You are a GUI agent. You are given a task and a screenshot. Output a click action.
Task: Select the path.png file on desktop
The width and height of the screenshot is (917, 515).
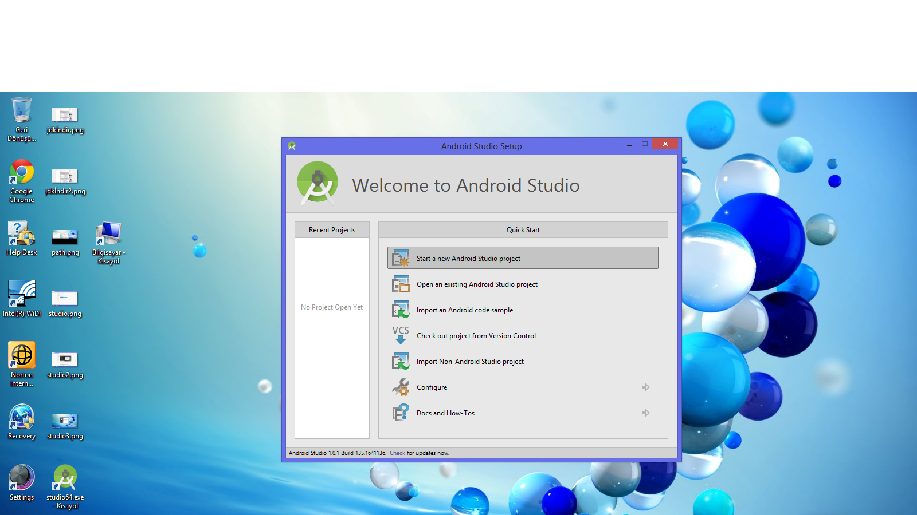(x=65, y=242)
